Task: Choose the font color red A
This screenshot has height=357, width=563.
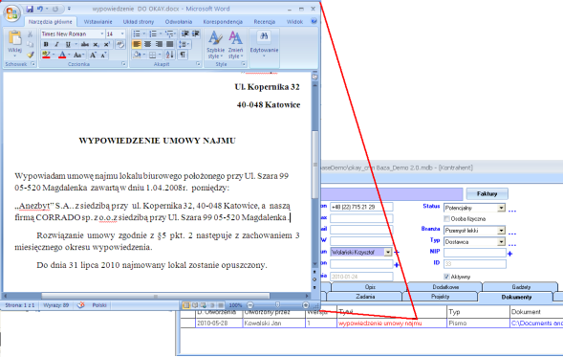Action: click(x=62, y=55)
